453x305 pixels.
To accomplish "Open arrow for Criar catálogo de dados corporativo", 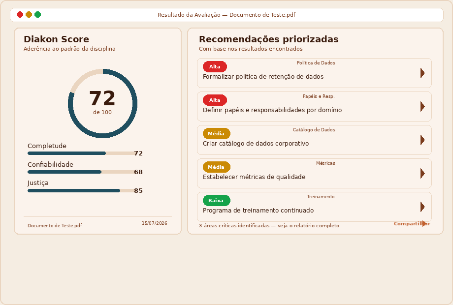I will pos(422,140).
